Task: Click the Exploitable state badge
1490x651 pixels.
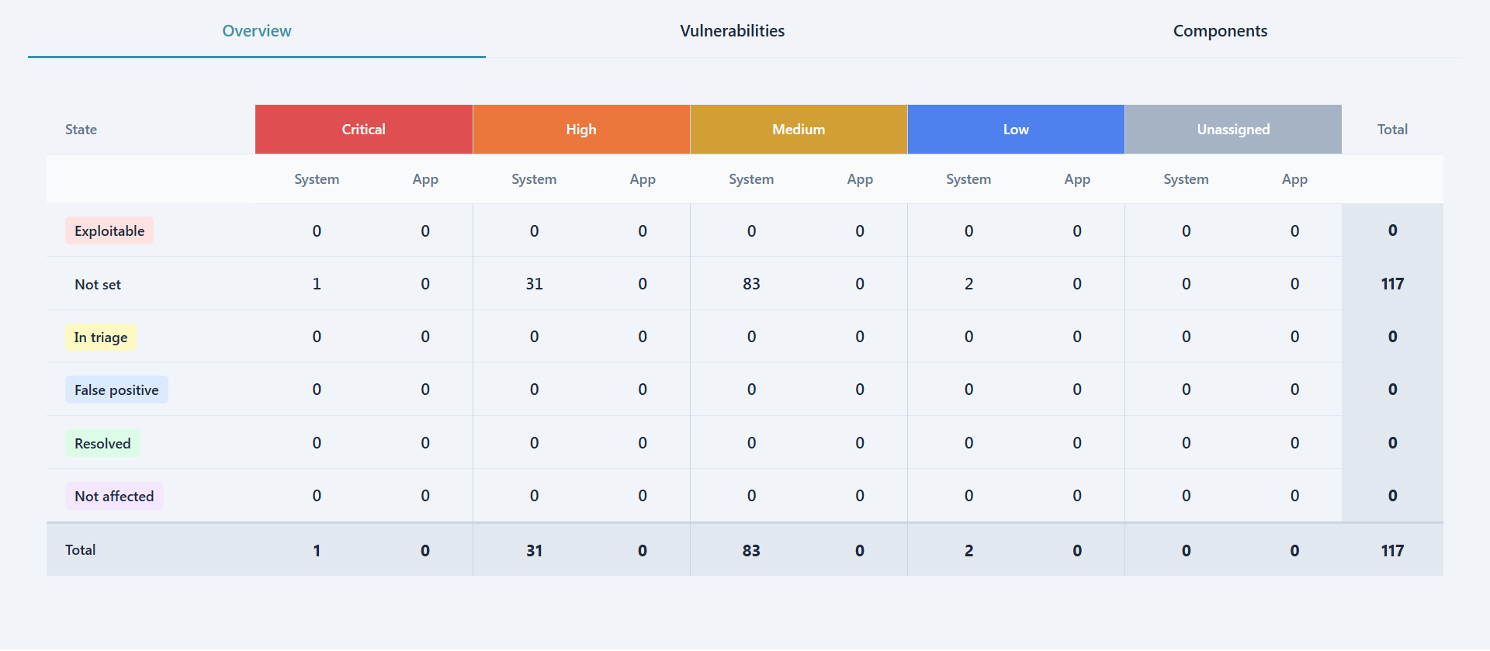Action: (109, 231)
